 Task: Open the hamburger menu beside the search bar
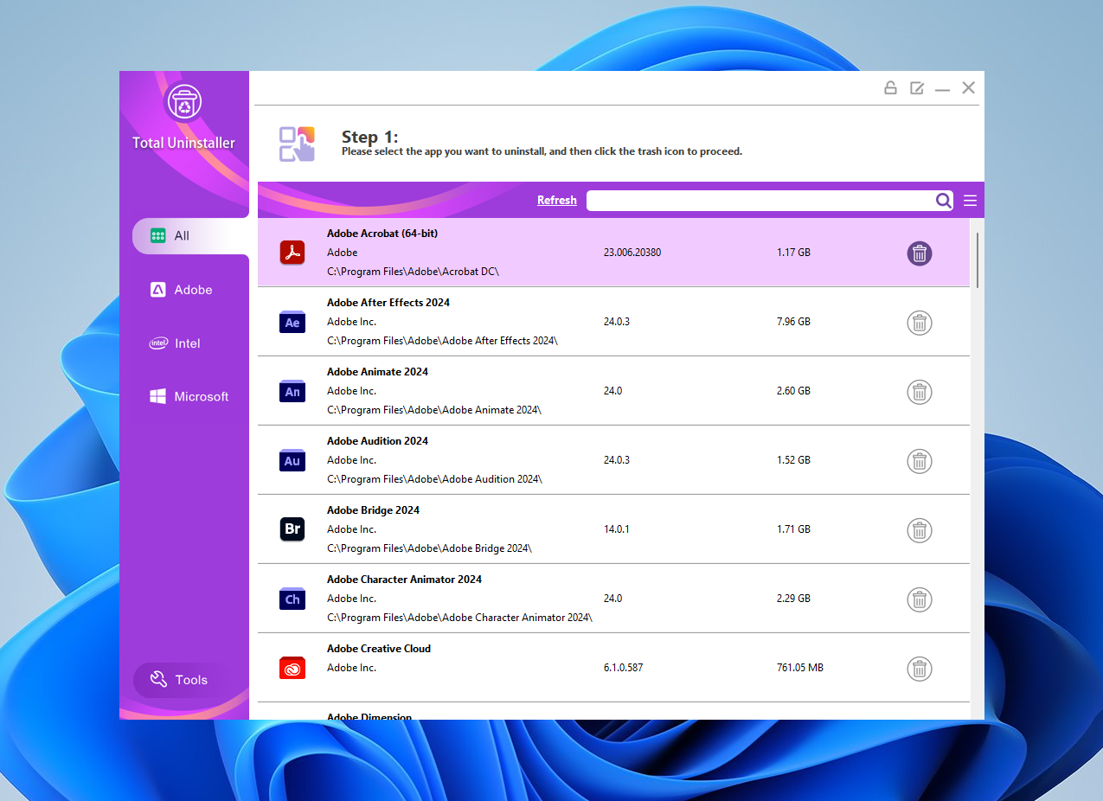click(970, 200)
